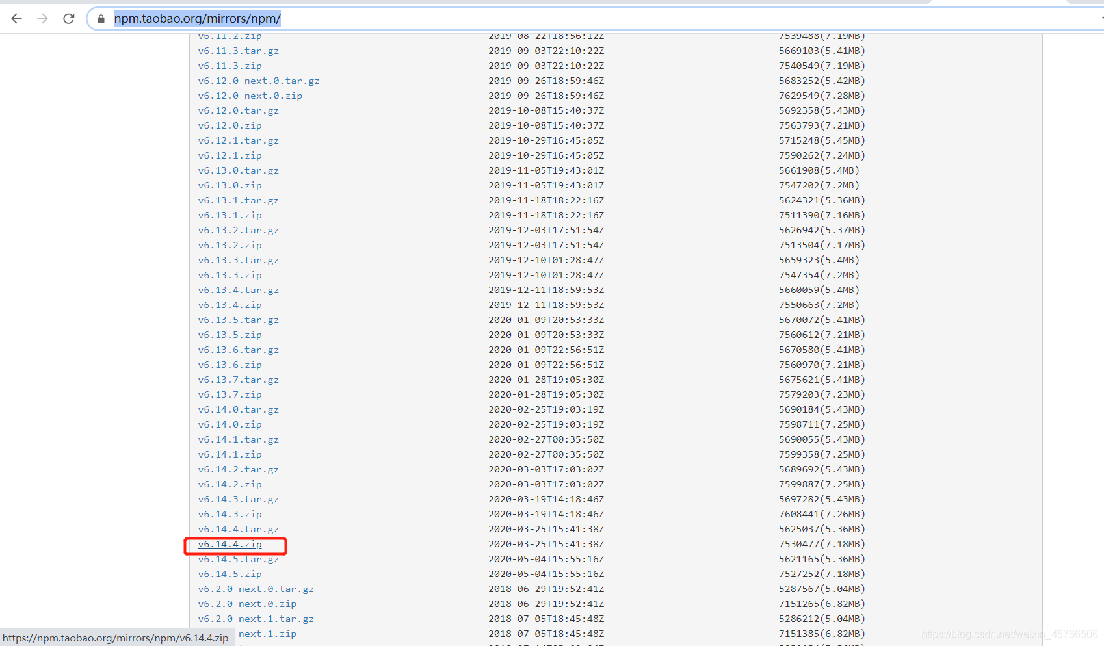Download v6.14.2.tar.gz
The width and height of the screenshot is (1104, 646).
239,469
